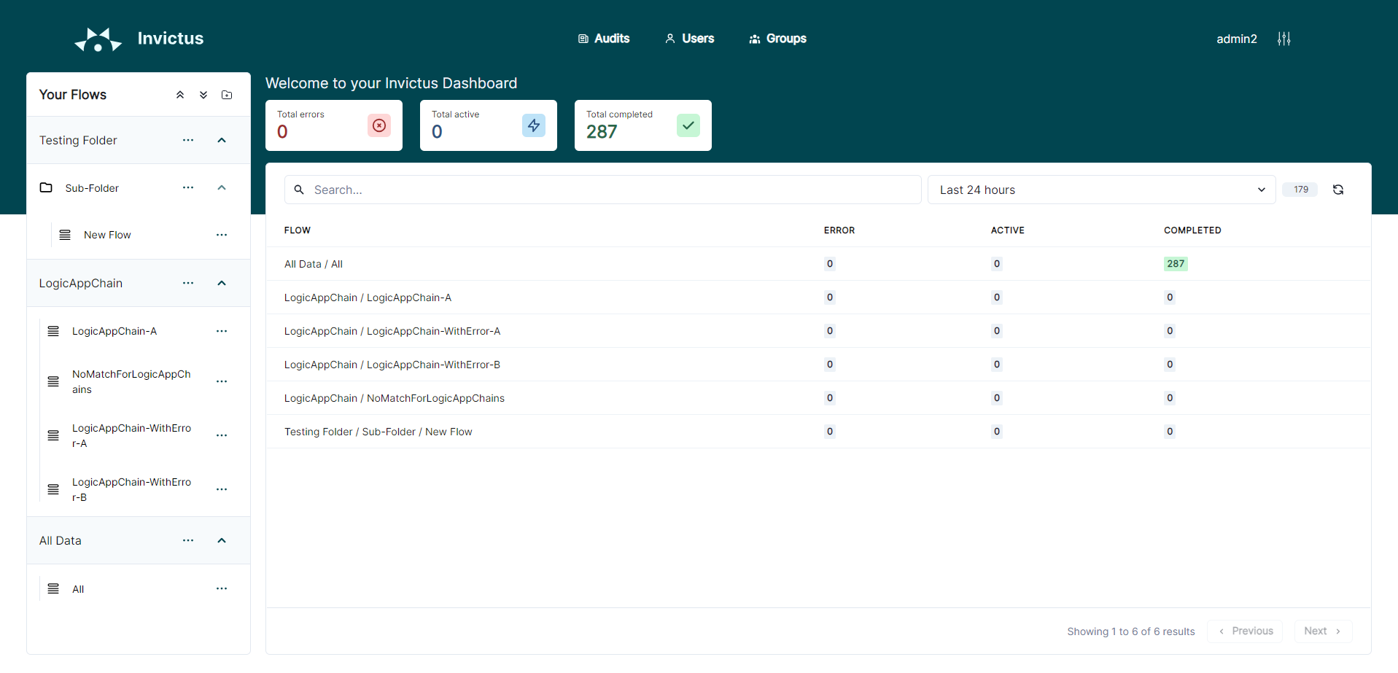This screenshot has height=673, width=1398.
Task: Collapse all folders using double-up chevron icon
Action: coord(180,95)
